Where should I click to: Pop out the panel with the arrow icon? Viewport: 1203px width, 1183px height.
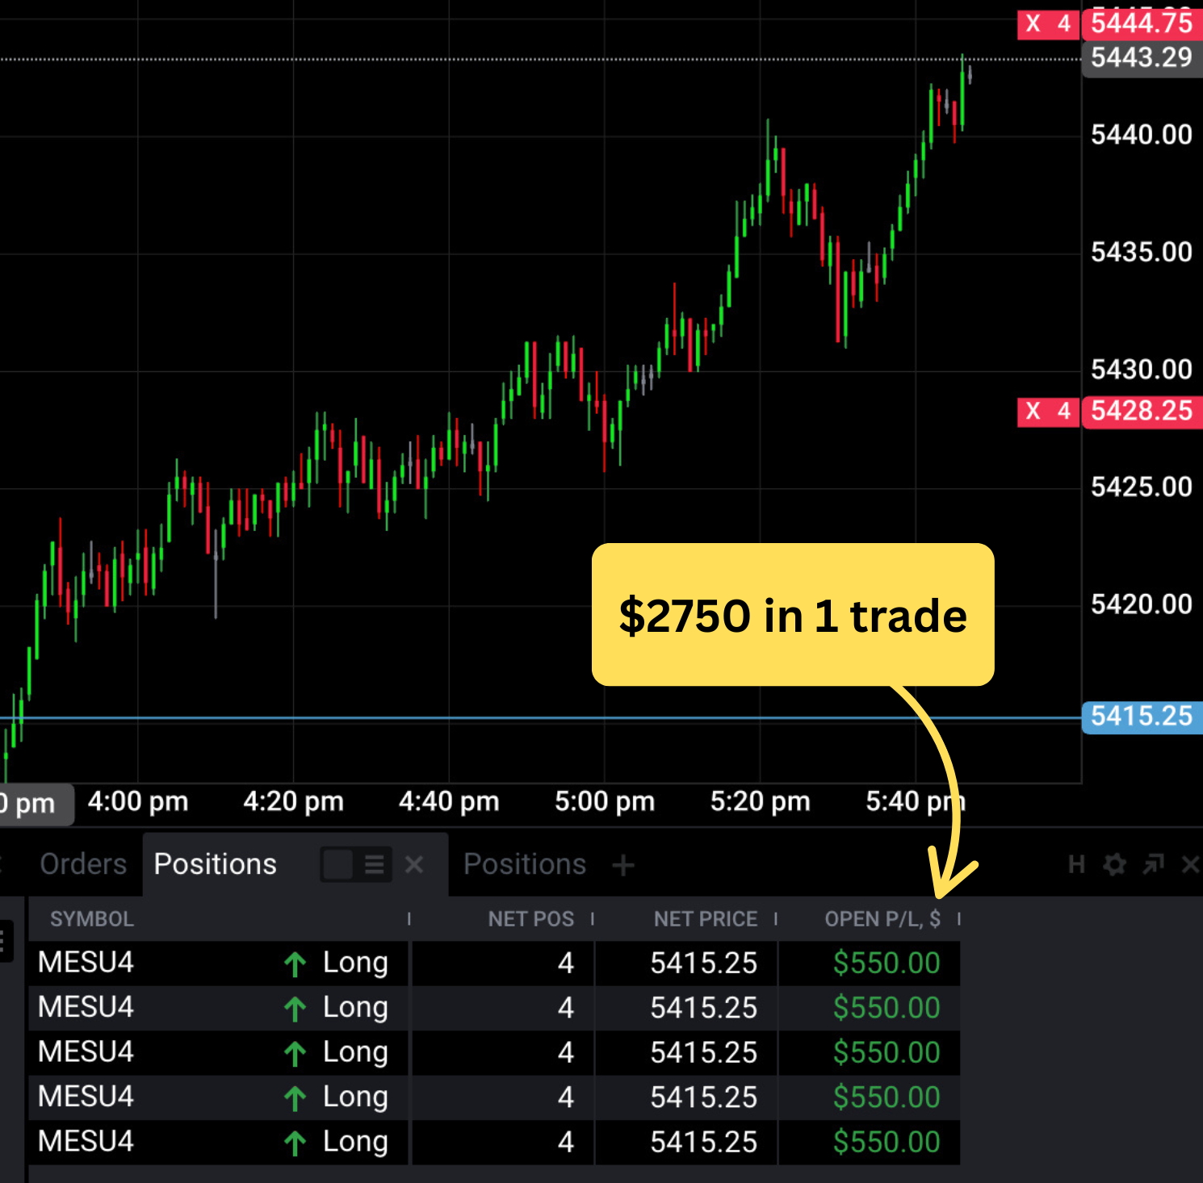click(1154, 865)
